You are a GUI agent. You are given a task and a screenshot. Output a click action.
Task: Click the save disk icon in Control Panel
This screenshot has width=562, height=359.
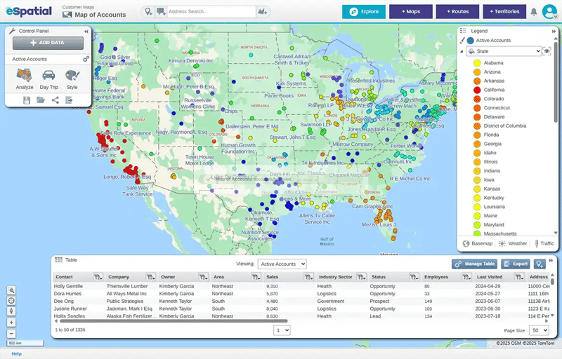(27, 100)
